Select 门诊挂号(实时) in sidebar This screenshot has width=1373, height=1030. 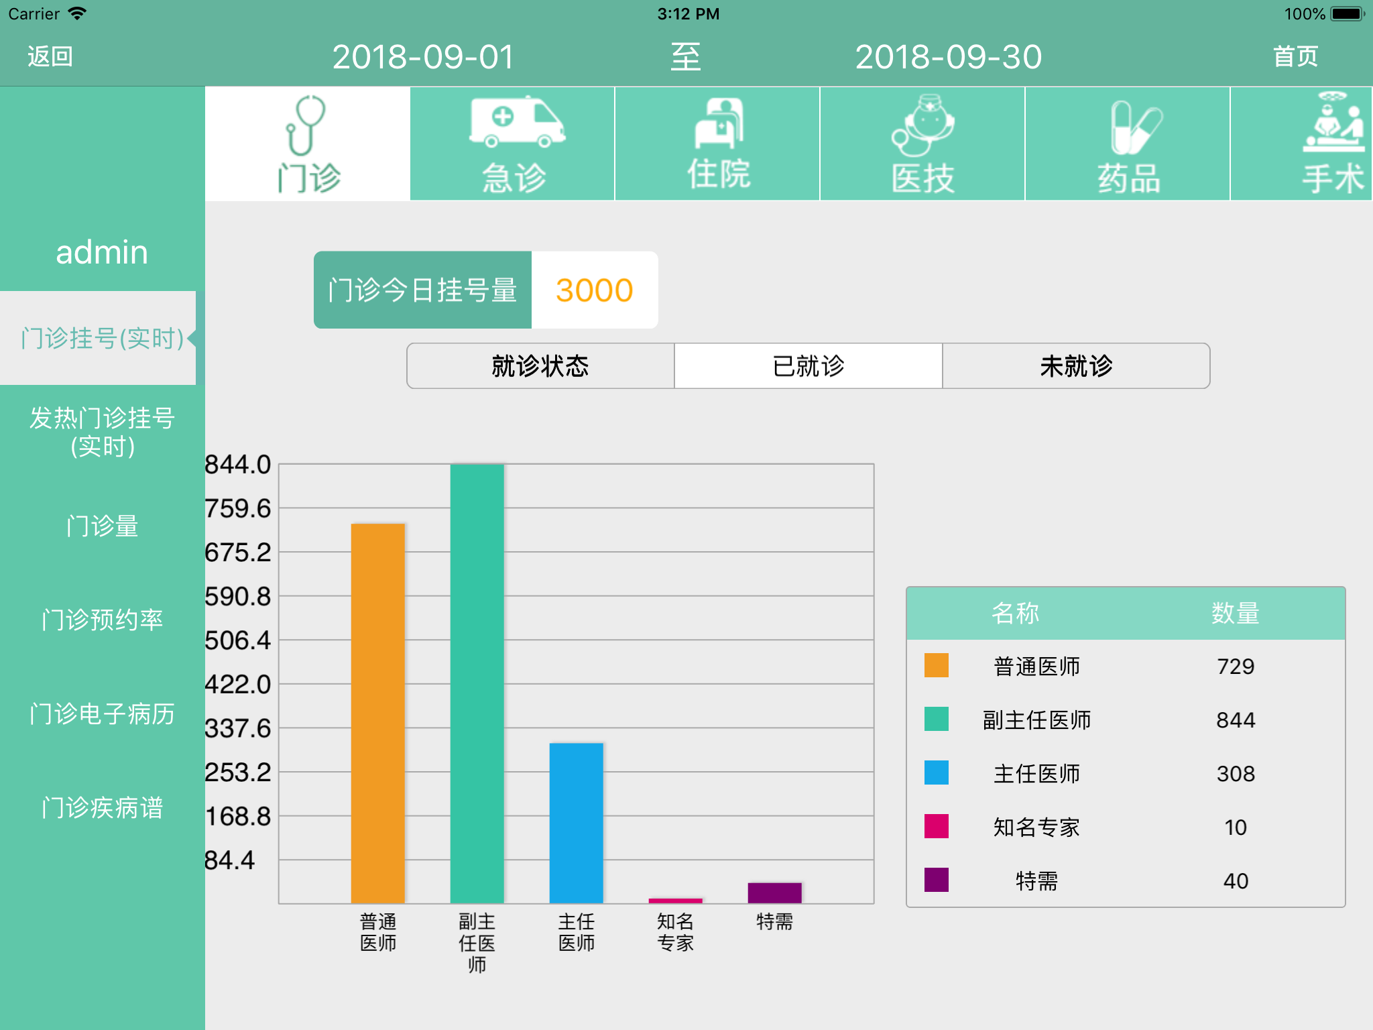pos(98,338)
